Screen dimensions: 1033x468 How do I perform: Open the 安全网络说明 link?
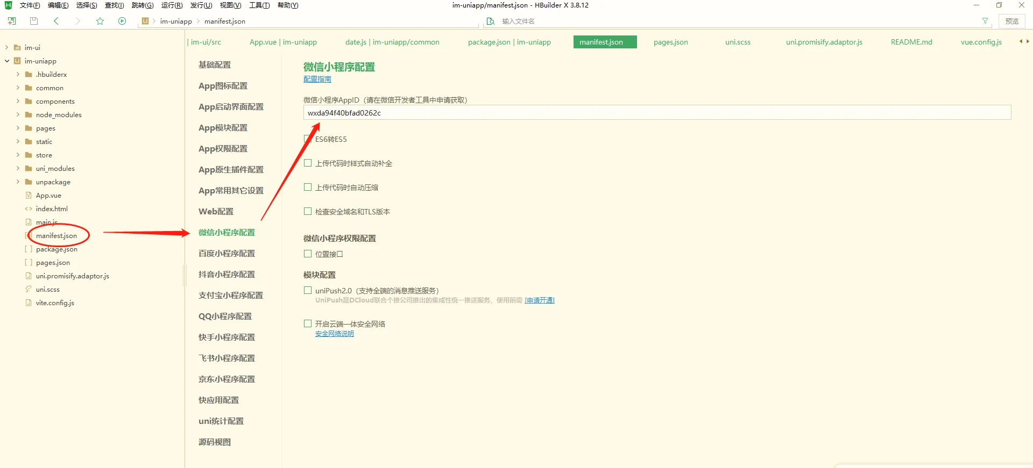(x=335, y=334)
